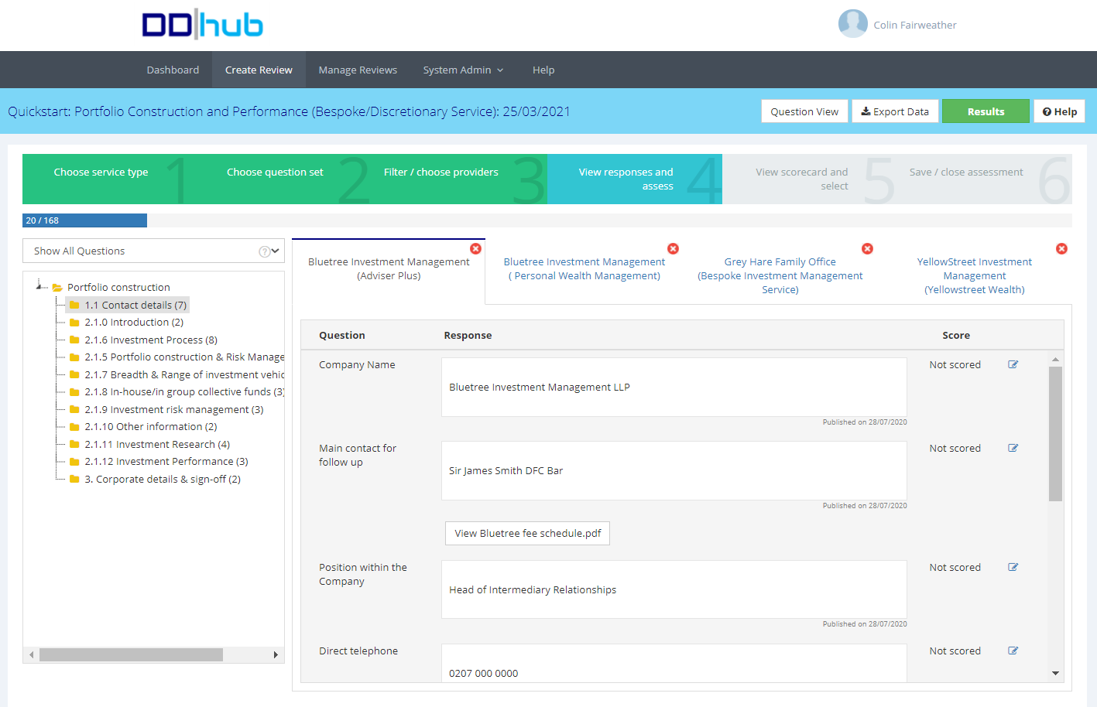Open Colin Fairweather user avatar
The height and width of the screenshot is (707, 1097).
852,24
